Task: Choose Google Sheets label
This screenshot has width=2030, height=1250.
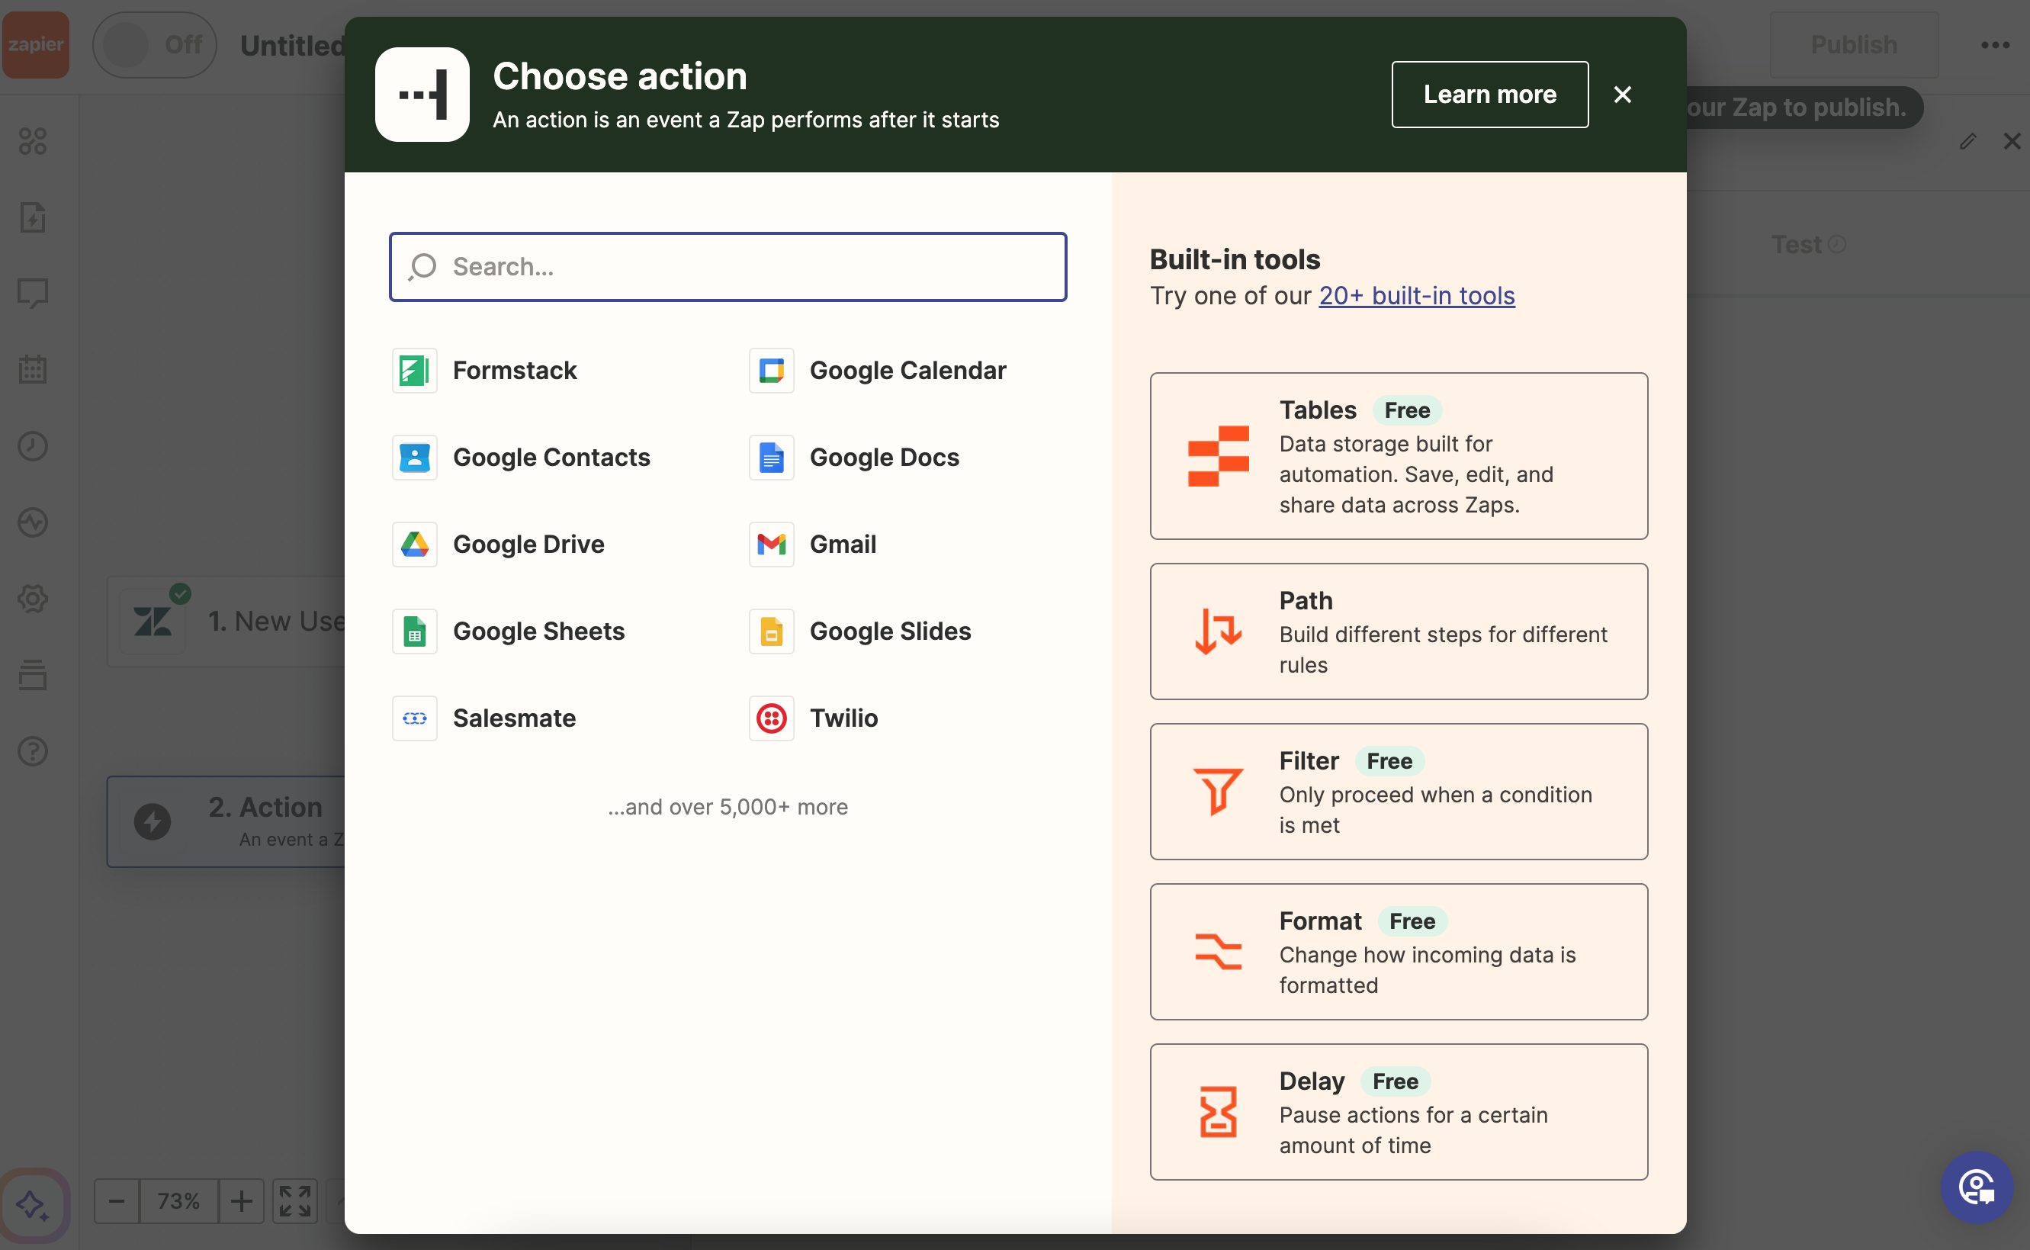Action: [x=538, y=631]
